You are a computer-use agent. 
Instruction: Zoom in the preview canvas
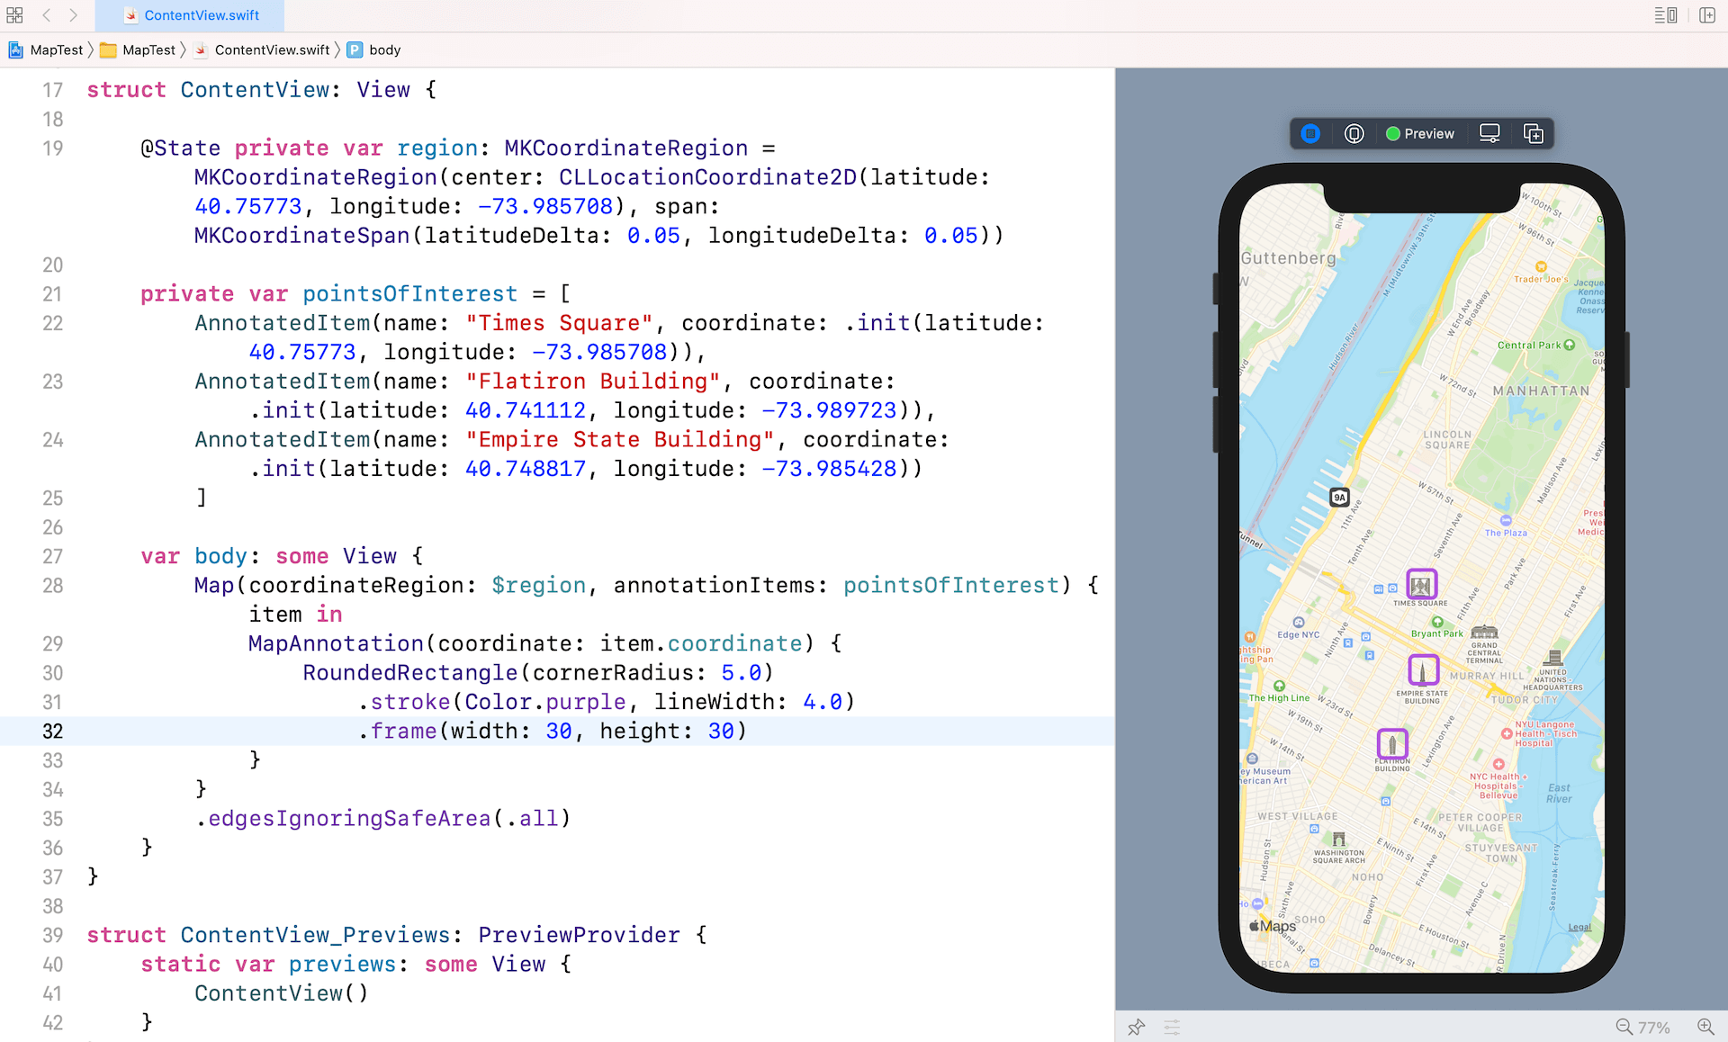click(x=1705, y=1027)
